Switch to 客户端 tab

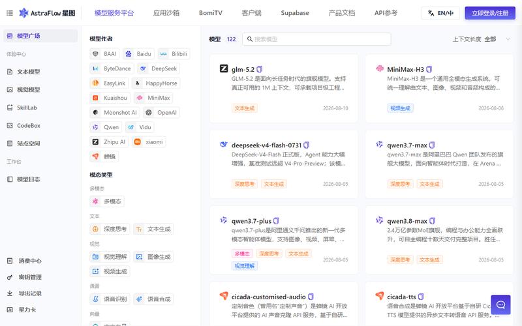(x=251, y=13)
